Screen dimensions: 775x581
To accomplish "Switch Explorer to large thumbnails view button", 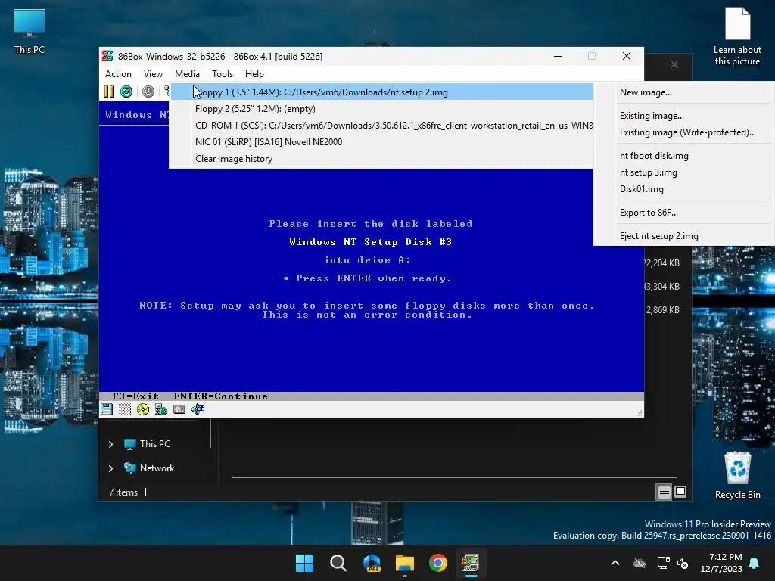I will pyautogui.click(x=680, y=492).
